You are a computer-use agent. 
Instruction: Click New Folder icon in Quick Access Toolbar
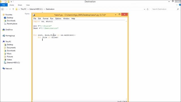tap(8, 2)
